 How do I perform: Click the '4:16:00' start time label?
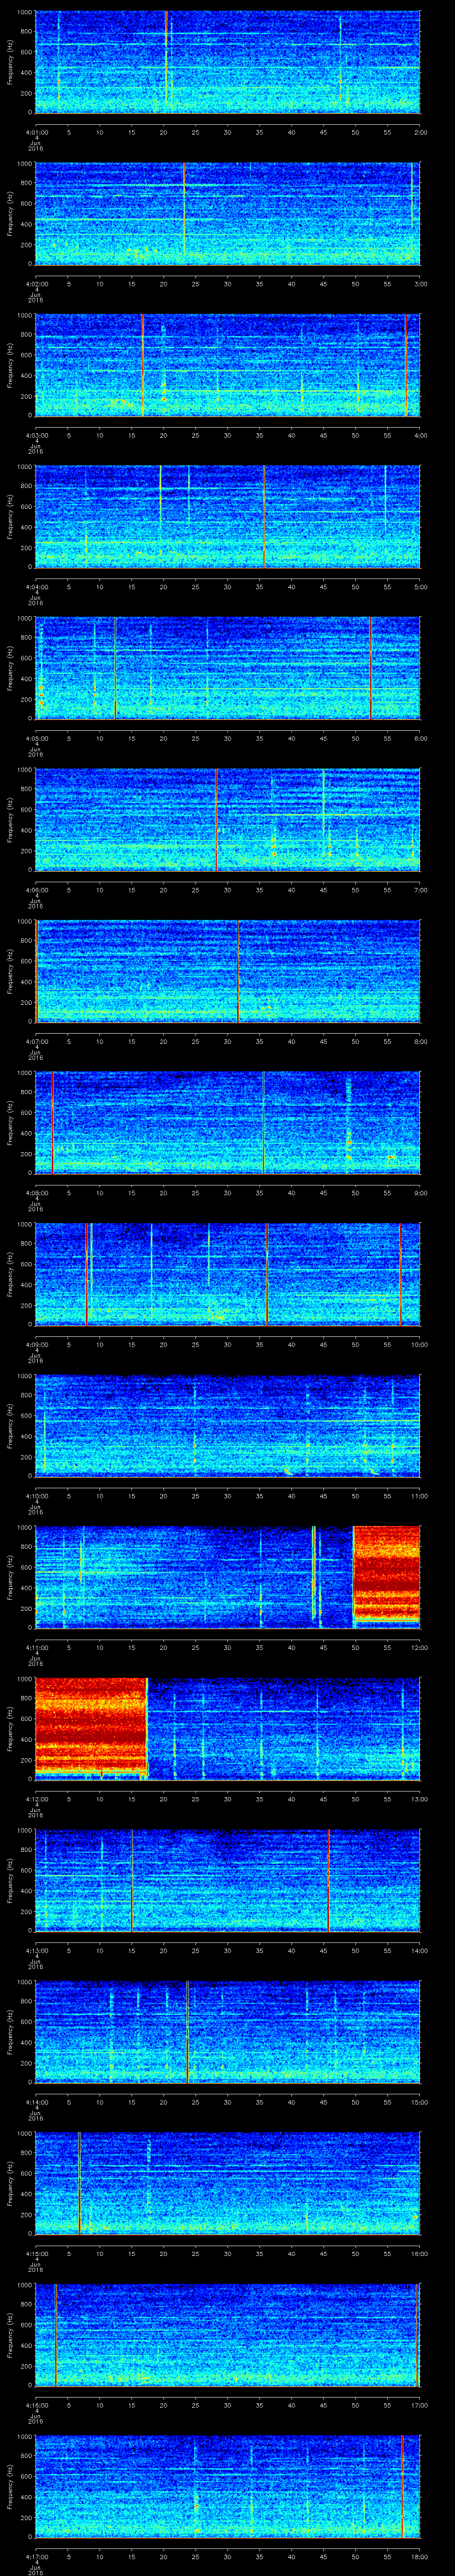(36, 2405)
